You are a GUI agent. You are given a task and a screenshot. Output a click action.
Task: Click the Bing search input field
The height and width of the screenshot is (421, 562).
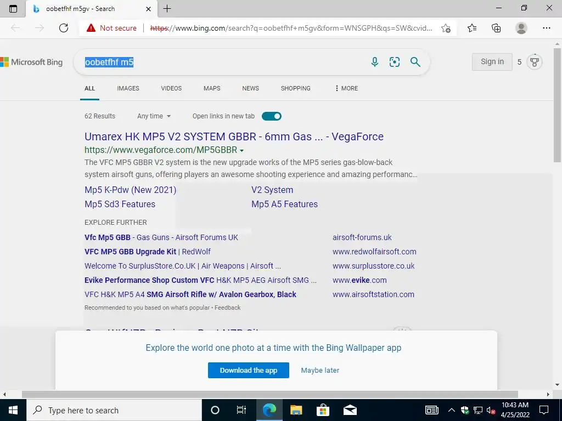(222, 62)
